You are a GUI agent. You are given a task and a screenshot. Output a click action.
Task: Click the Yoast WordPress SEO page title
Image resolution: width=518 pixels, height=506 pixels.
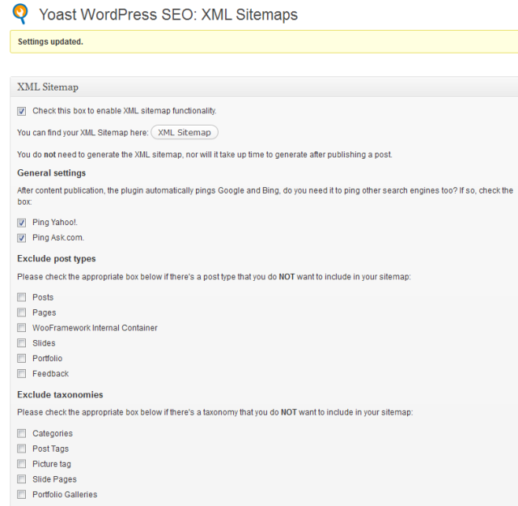coord(168,15)
